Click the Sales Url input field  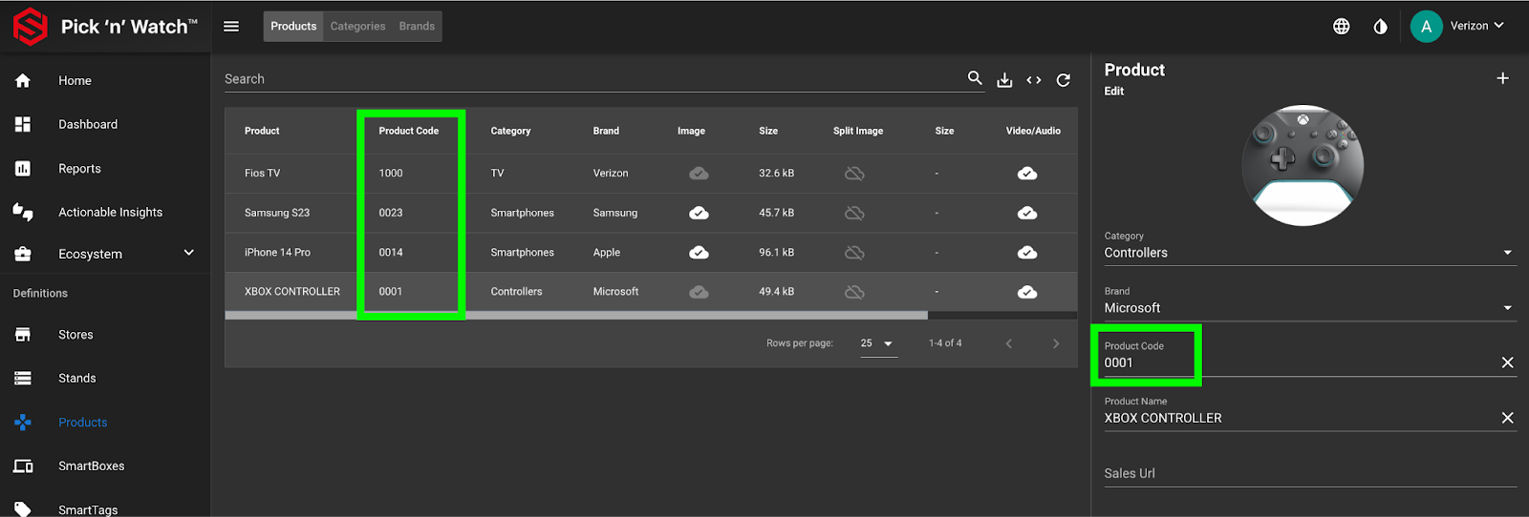[x=1310, y=473]
